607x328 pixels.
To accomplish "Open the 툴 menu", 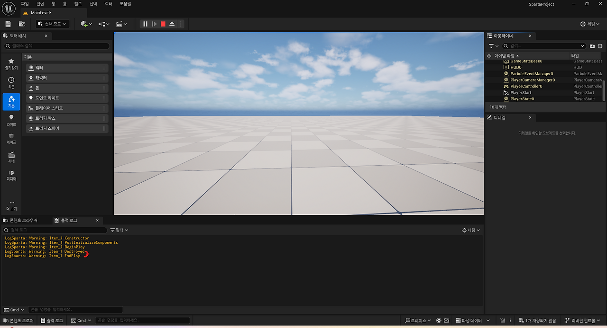I will pyautogui.click(x=64, y=4).
